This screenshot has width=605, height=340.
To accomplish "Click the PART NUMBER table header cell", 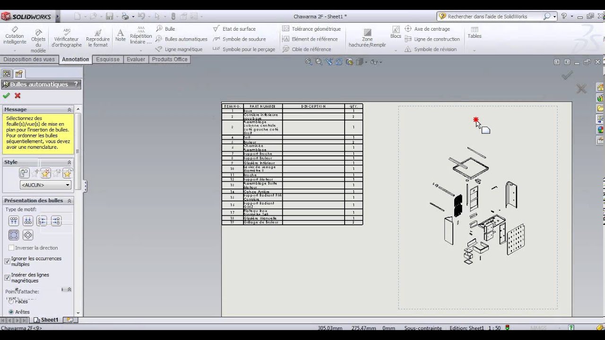I will [263, 106].
